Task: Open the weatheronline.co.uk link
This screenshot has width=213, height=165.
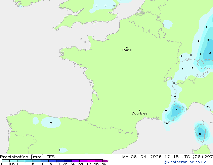Action: click(x=185, y=162)
